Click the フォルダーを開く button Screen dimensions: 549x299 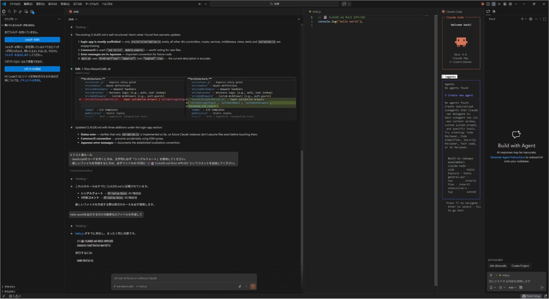[32, 40]
